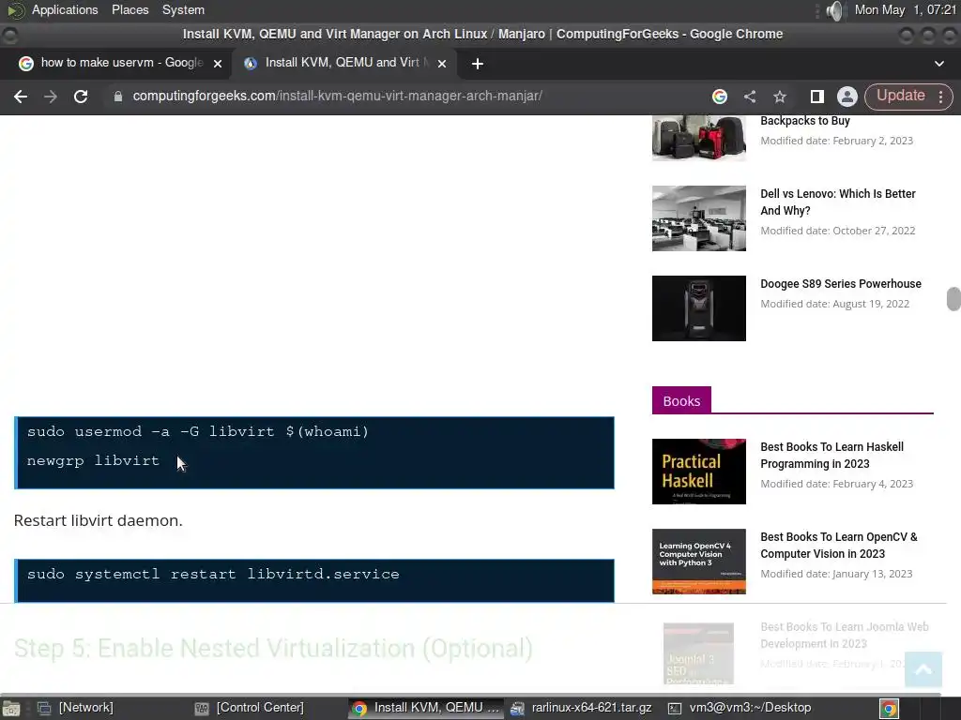Reload the current page

tap(81, 97)
